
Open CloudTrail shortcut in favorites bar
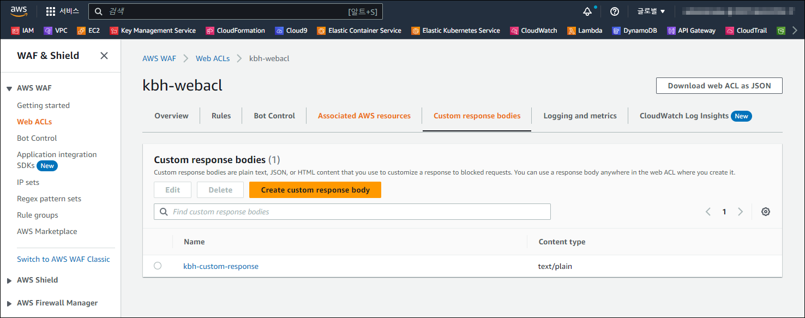(746, 31)
